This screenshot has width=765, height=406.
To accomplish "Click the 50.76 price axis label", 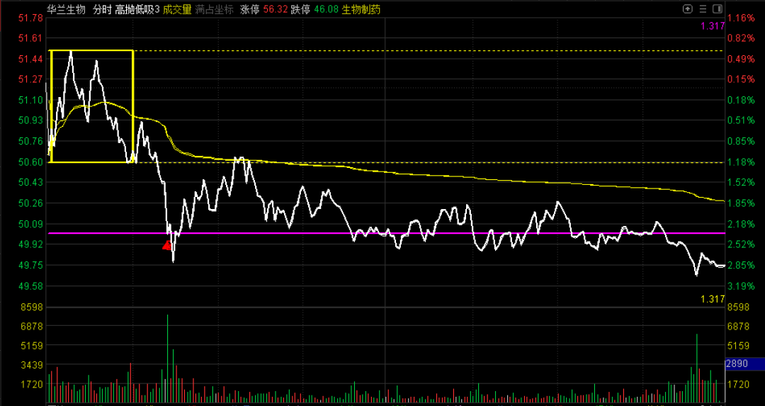I will (30, 141).
